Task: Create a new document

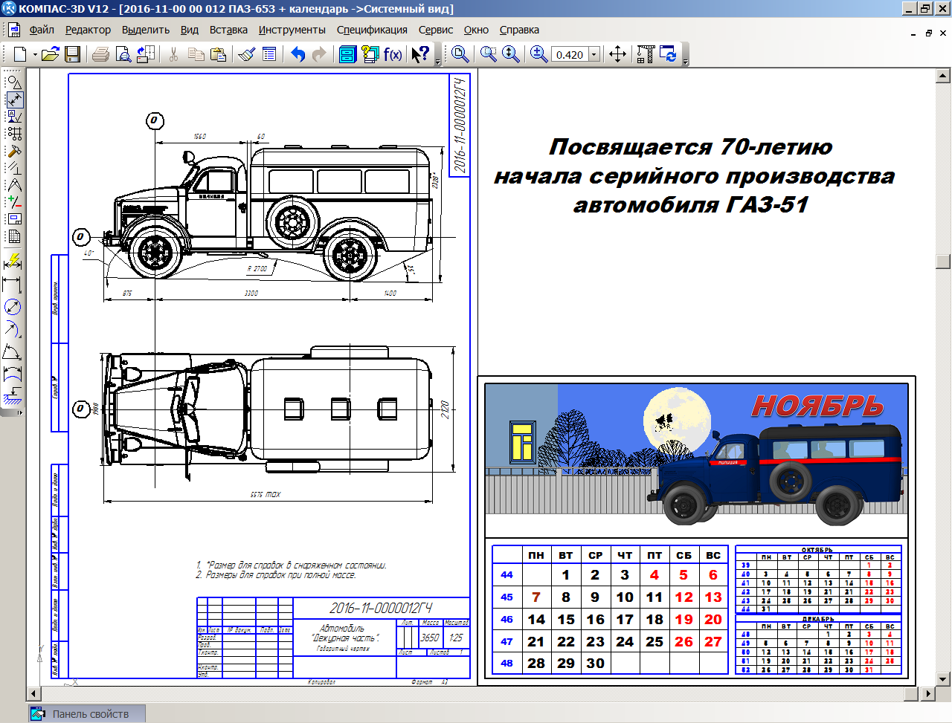Action: (20, 54)
